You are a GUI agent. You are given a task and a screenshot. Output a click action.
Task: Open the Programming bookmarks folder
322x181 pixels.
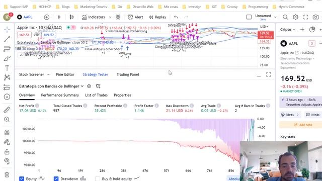click(255, 7)
